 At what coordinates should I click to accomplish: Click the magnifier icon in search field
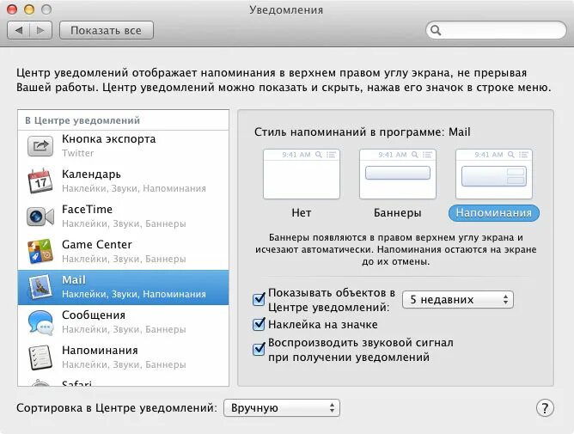(x=436, y=30)
